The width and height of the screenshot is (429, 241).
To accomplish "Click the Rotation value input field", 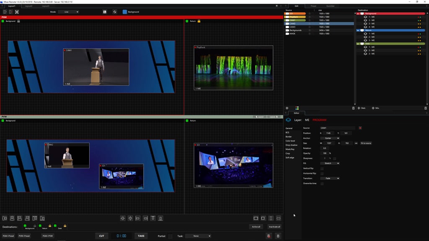I will [325, 148].
